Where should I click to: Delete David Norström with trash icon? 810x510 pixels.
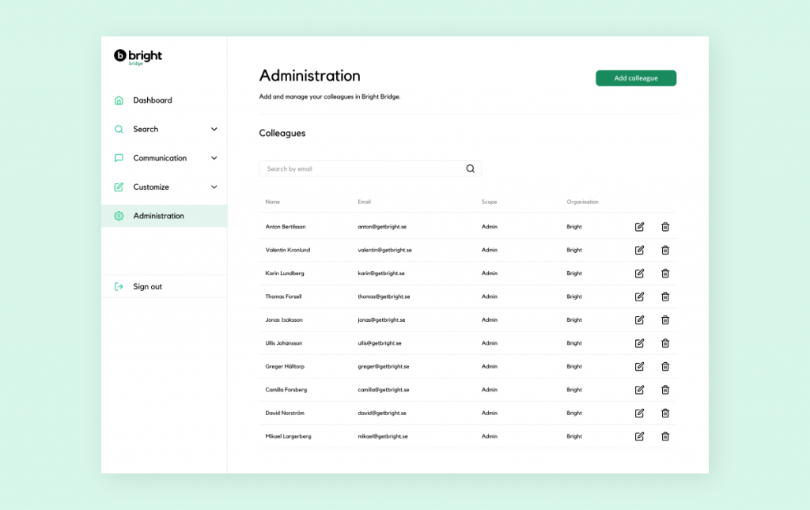click(665, 413)
